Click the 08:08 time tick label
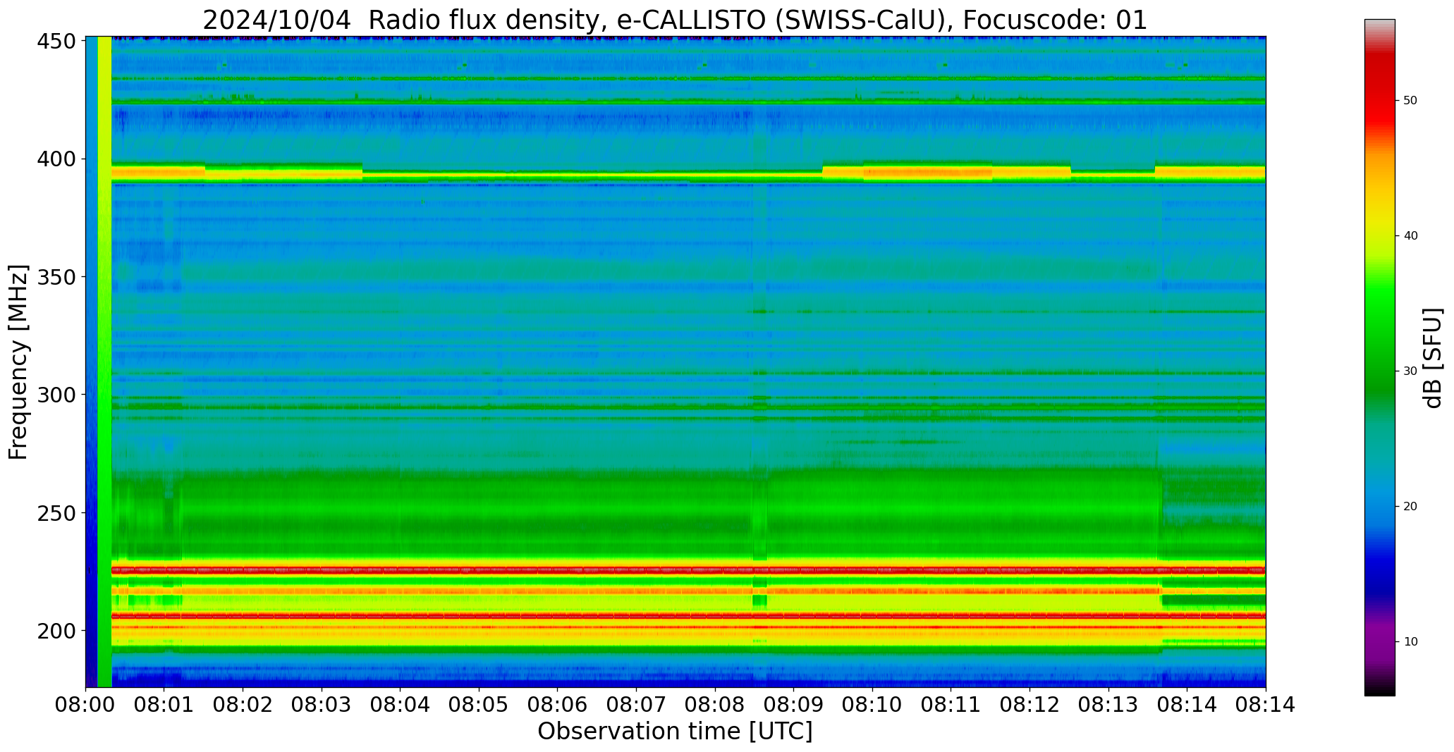Viewport: 1454px width, 752px height. click(715, 705)
